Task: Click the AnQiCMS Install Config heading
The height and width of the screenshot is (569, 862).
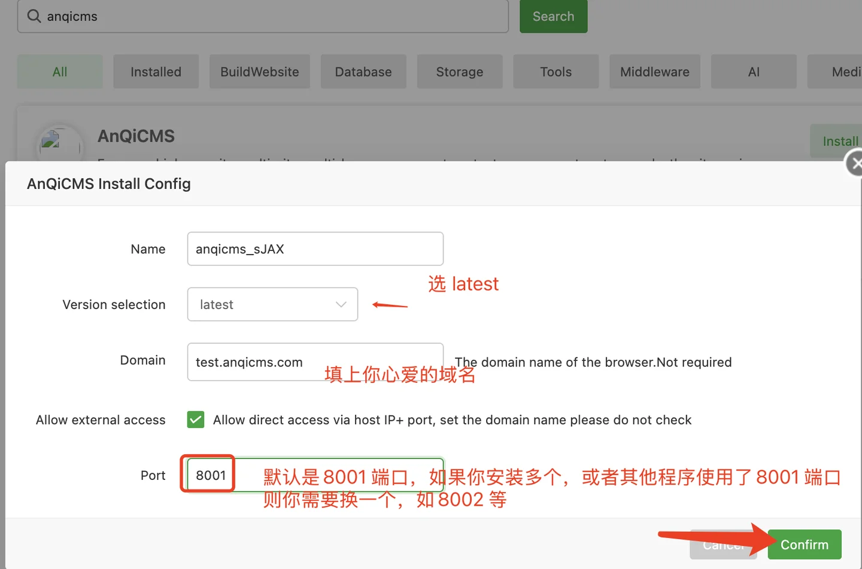Action: pyautogui.click(x=109, y=183)
